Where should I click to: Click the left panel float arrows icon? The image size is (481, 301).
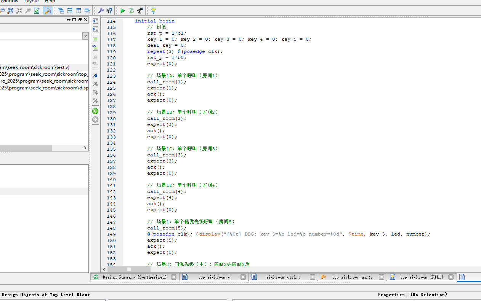pyautogui.click(x=69, y=19)
